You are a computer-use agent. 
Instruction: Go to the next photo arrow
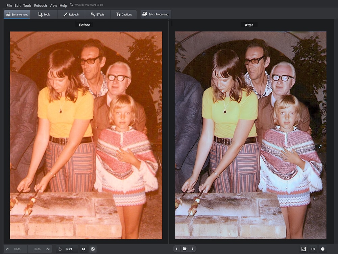(x=193, y=249)
